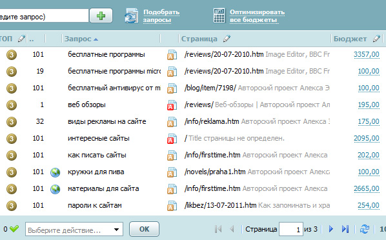Click the red page icon for интересные сайты
The height and width of the screenshot is (240, 386).
coord(172,139)
